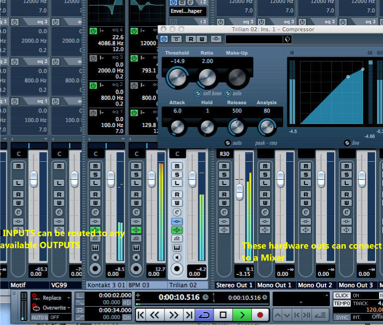The height and width of the screenshot is (325, 383).
Task: Enable Read automation on Stereo Out 1
Action: coord(224,195)
